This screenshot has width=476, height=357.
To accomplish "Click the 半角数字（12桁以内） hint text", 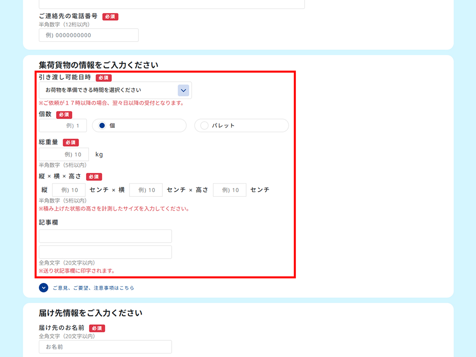I will 64,24.
